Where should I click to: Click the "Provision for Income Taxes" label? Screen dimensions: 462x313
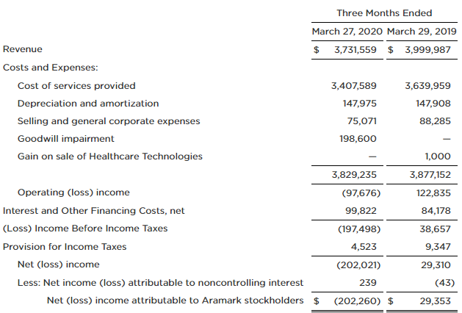(65, 247)
